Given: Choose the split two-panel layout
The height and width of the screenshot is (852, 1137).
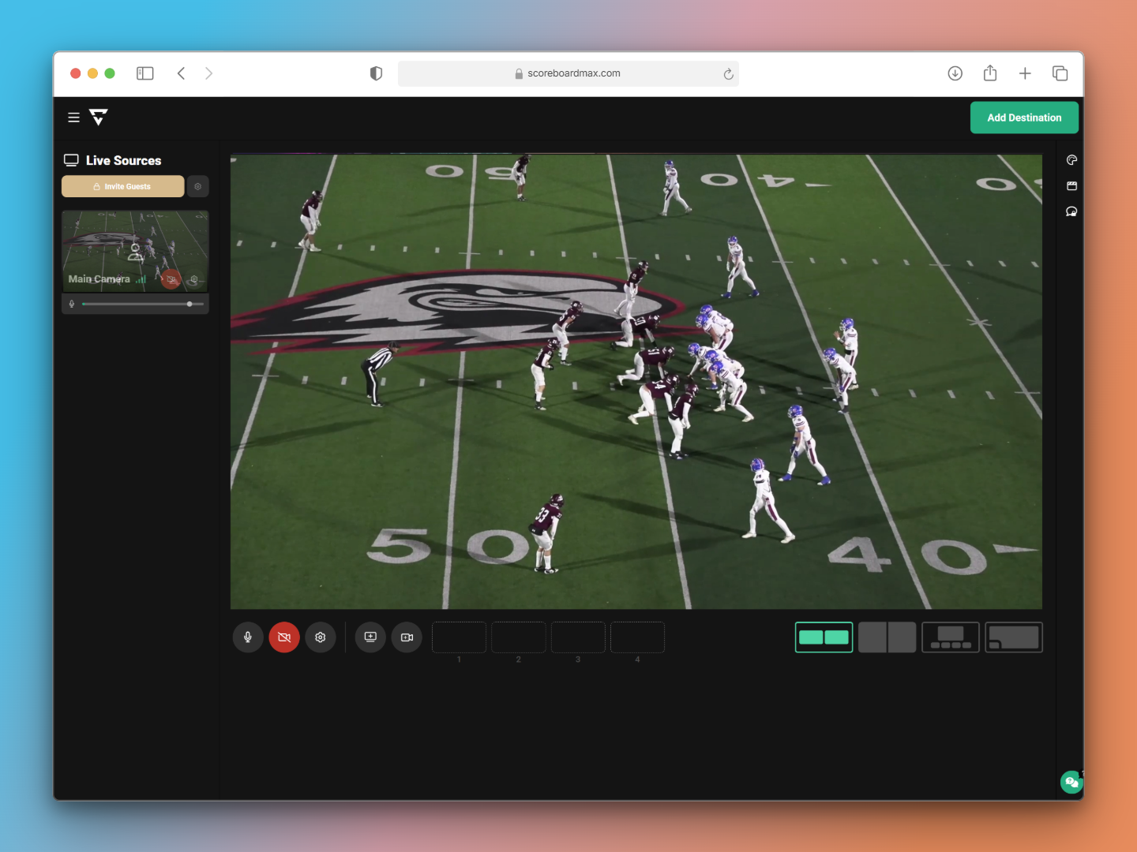Looking at the screenshot, I should click(887, 637).
